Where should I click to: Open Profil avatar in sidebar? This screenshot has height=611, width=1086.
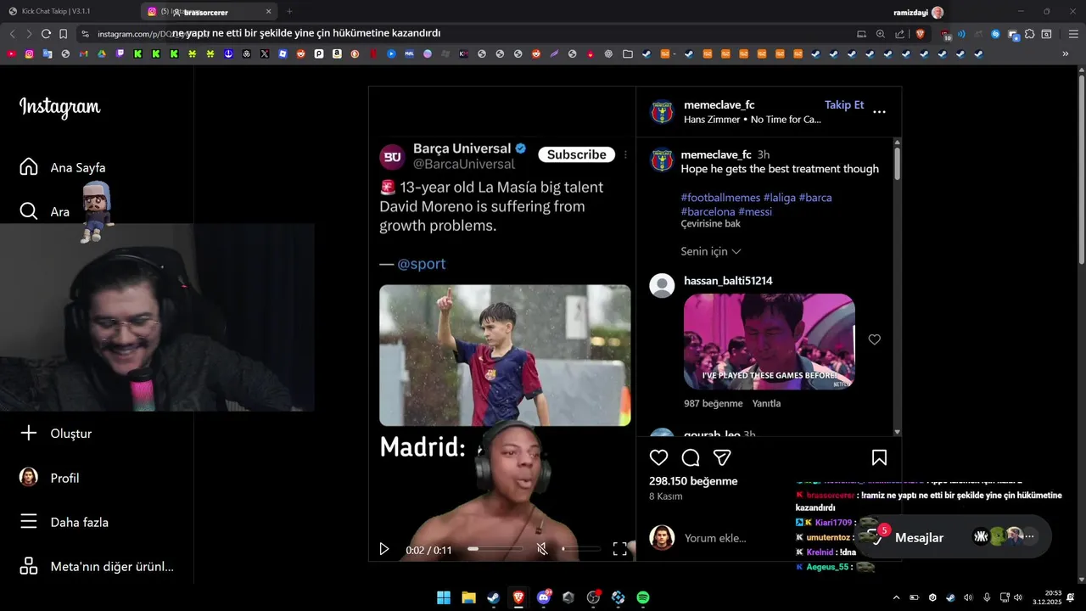[x=29, y=477]
